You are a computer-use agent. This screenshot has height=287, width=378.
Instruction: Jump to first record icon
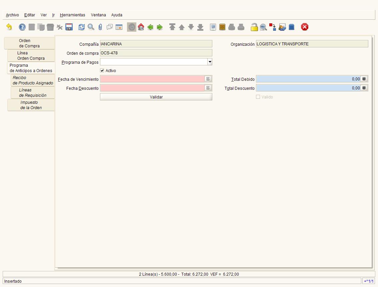(172, 27)
